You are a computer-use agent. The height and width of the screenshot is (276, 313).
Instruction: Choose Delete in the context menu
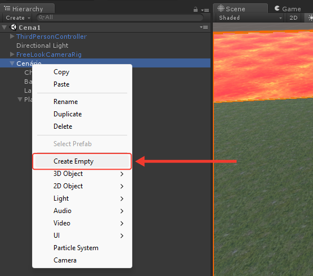[82, 126]
